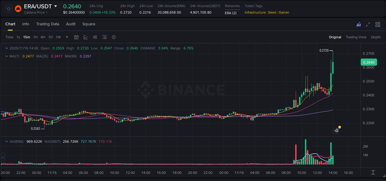Screen dimensions: 386x181
Task: Click the trade panel icon with yellow dot
Action: (336, 130)
